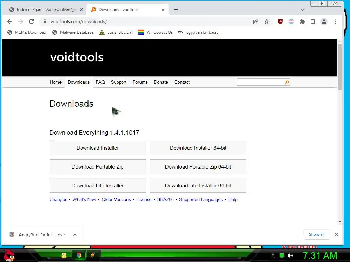Click Show all downloads

(x=317, y=234)
